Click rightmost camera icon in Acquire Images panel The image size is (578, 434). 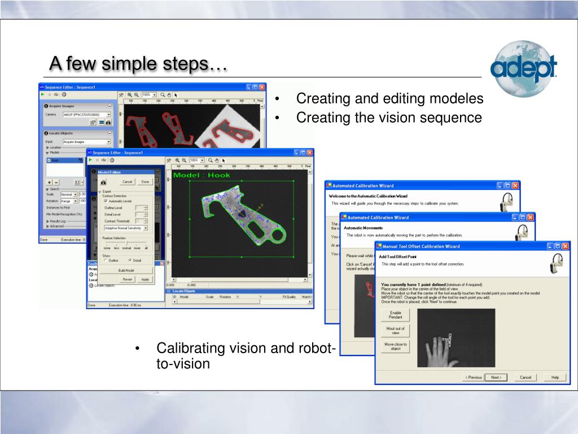click(108, 122)
